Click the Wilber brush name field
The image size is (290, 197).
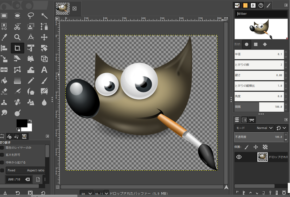[x=261, y=14]
